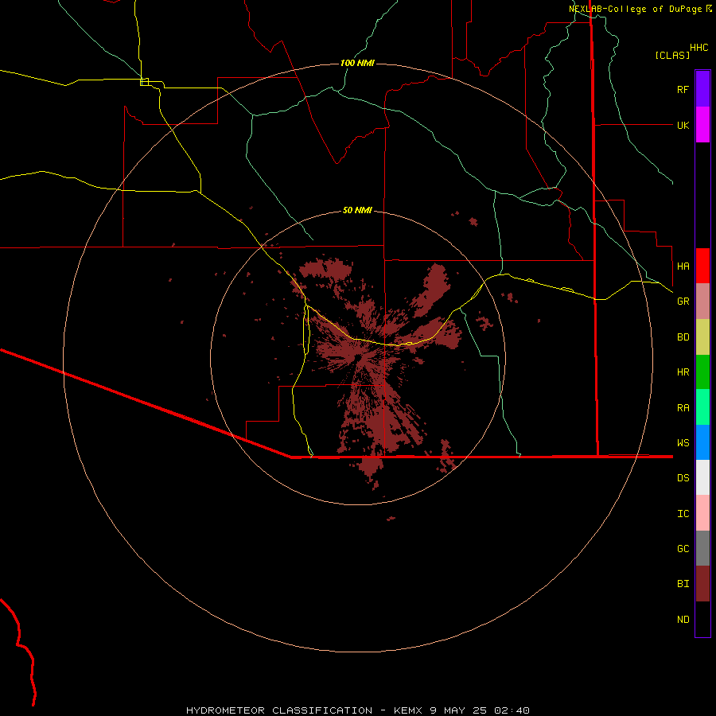
Task: Click the 02:40 timestamp in caption
Action: coord(512,710)
